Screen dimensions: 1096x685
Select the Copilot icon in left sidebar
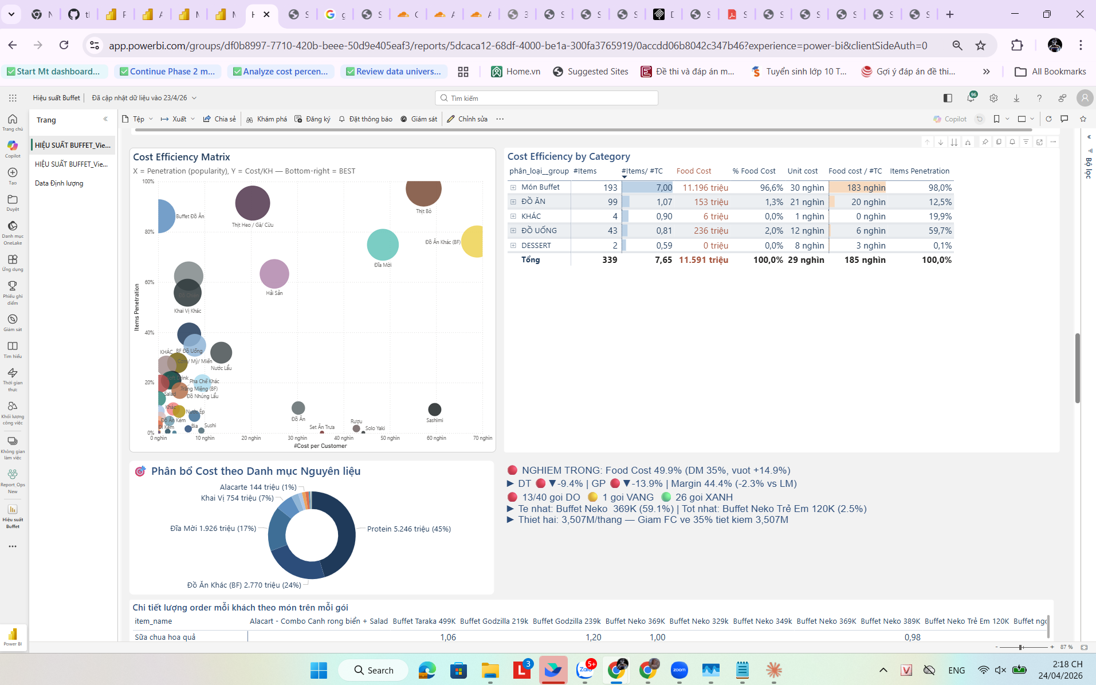(x=12, y=147)
